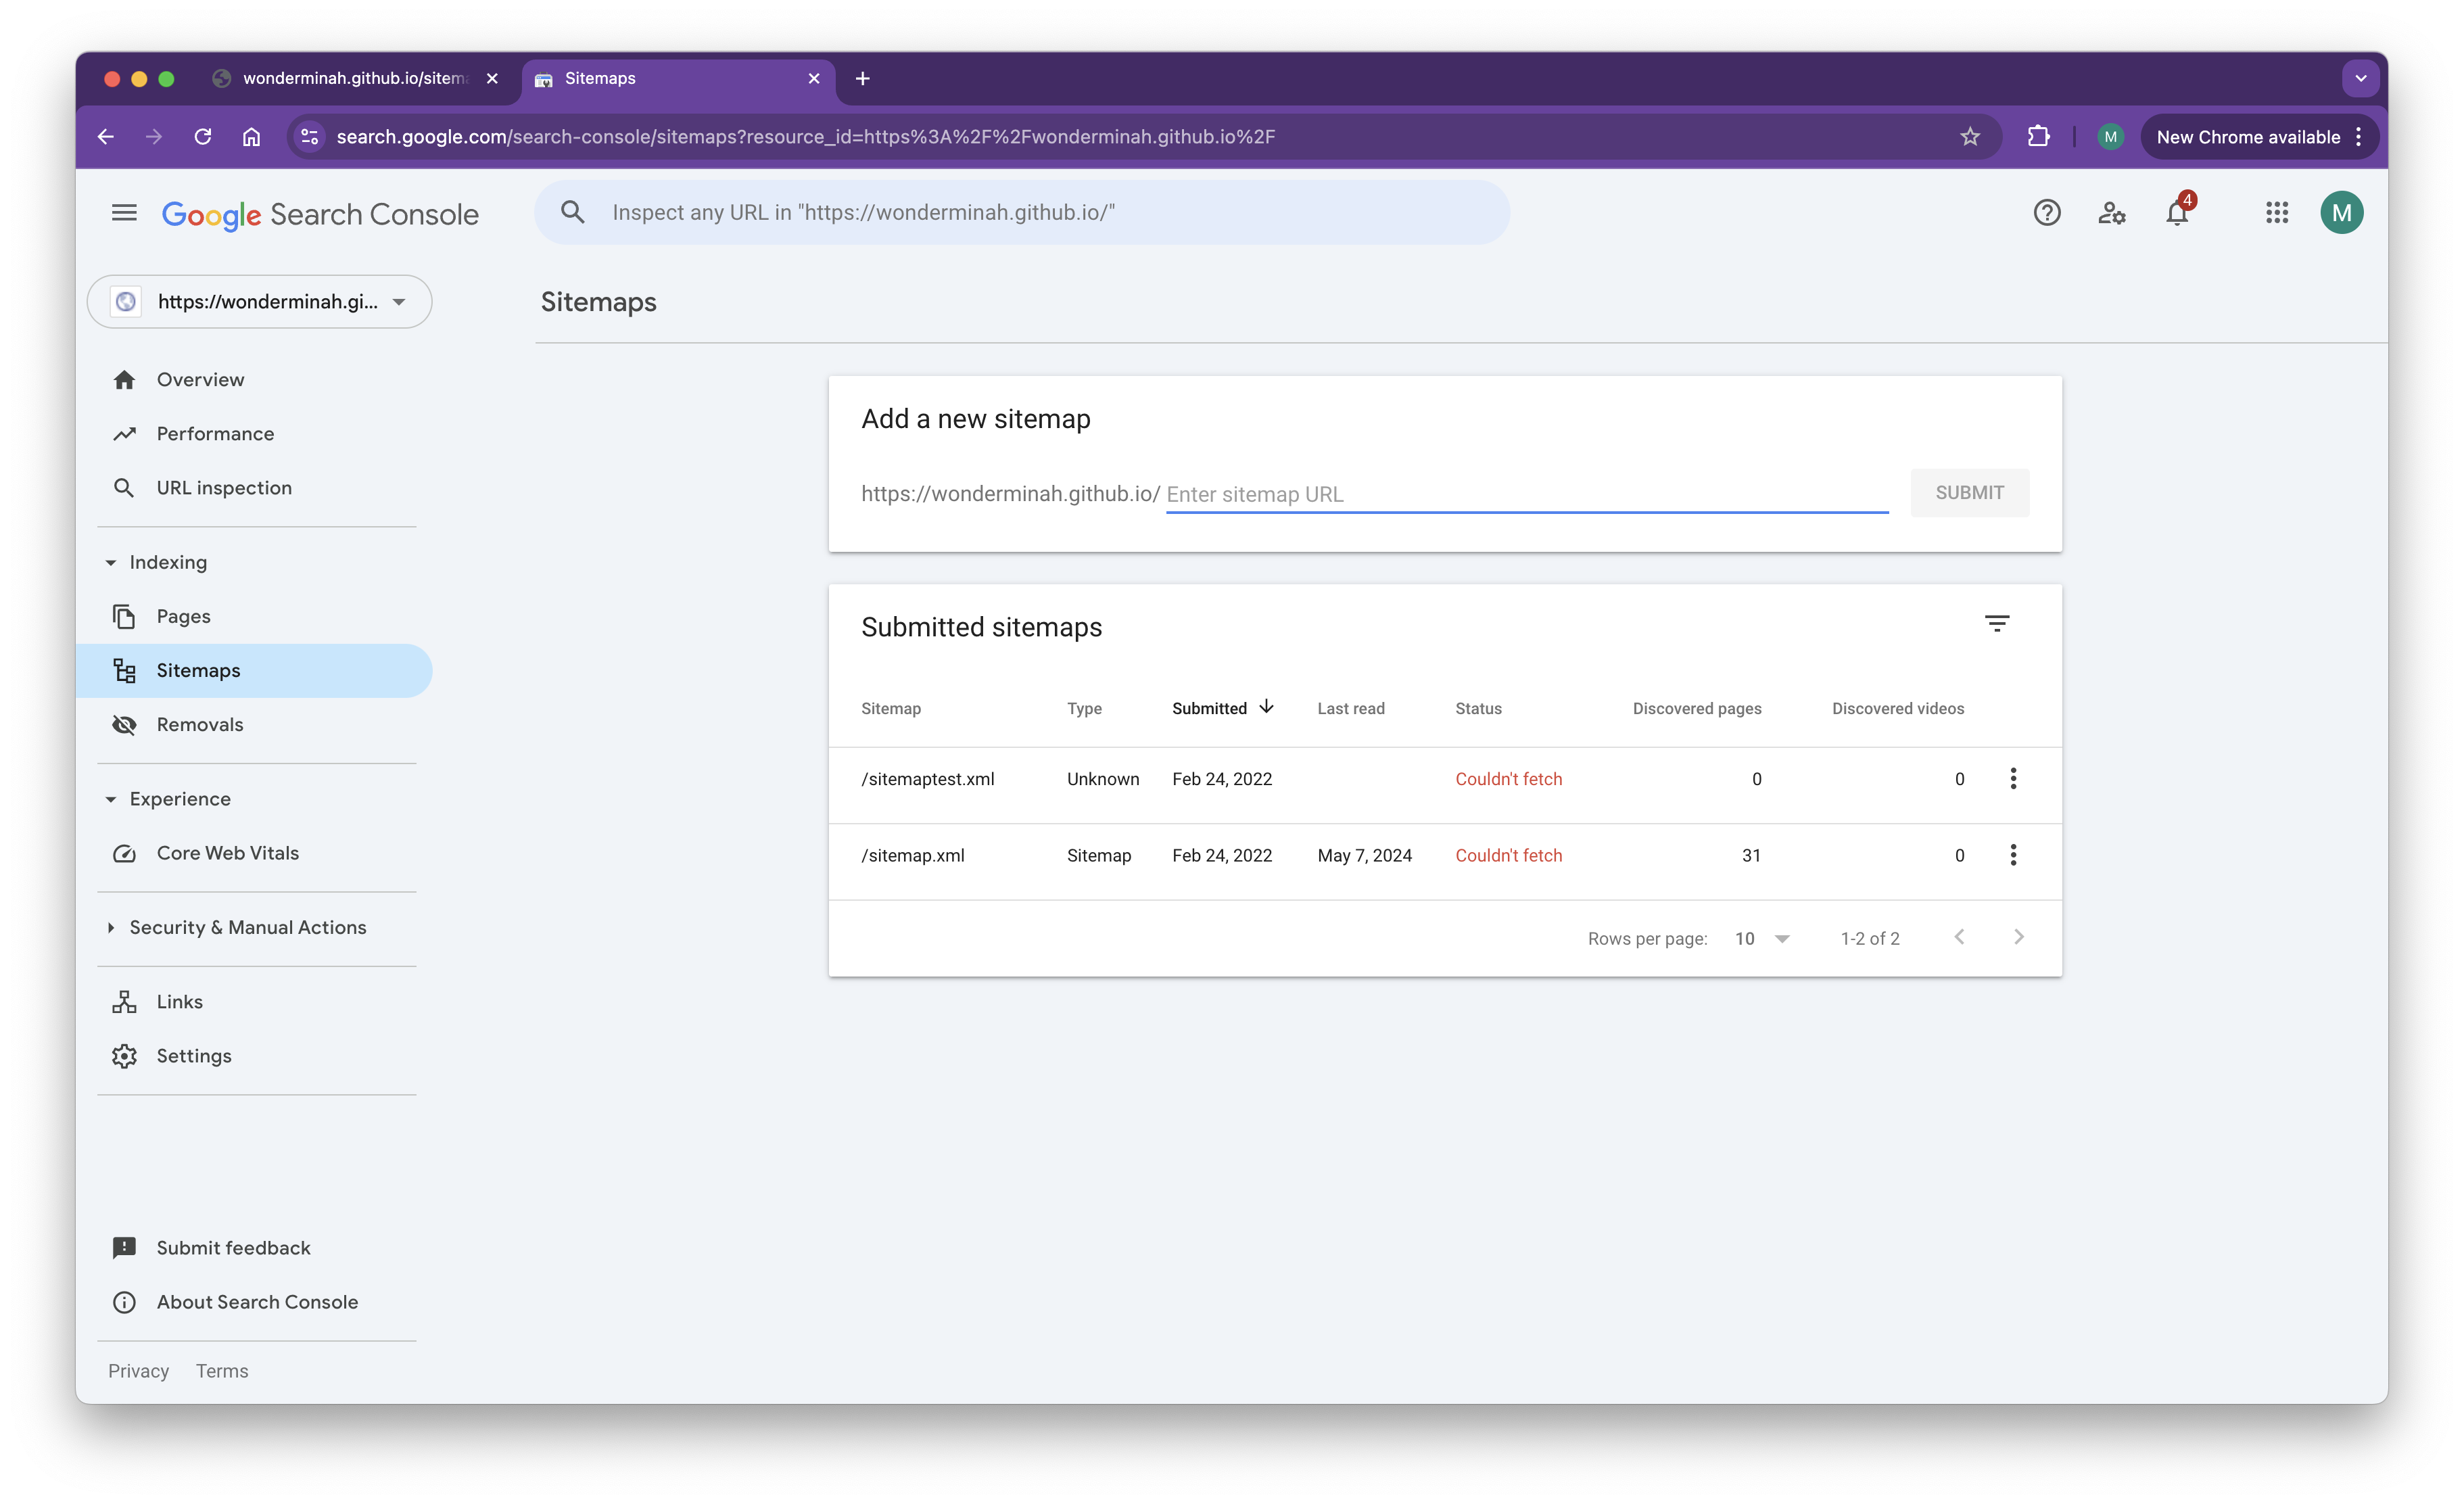Click the hamburger main menu icon
The height and width of the screenshot is (1504, 2464).
(x=124, y=213)
